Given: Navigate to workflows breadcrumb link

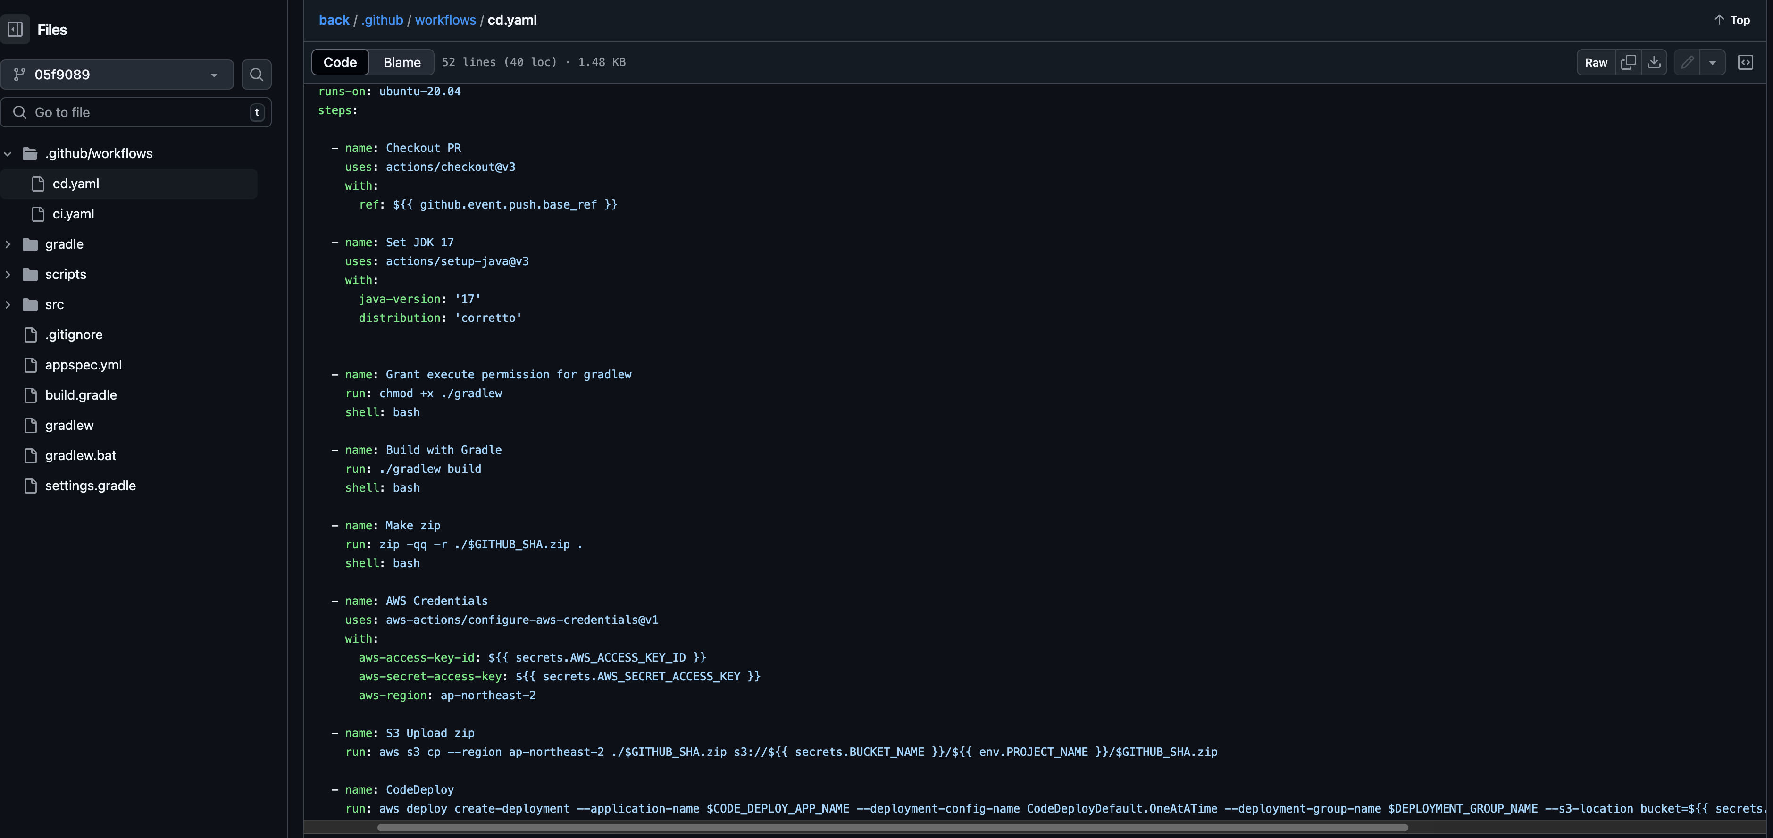Looking at the screenshot, I should pyautogui.click(x=444, y=20).
